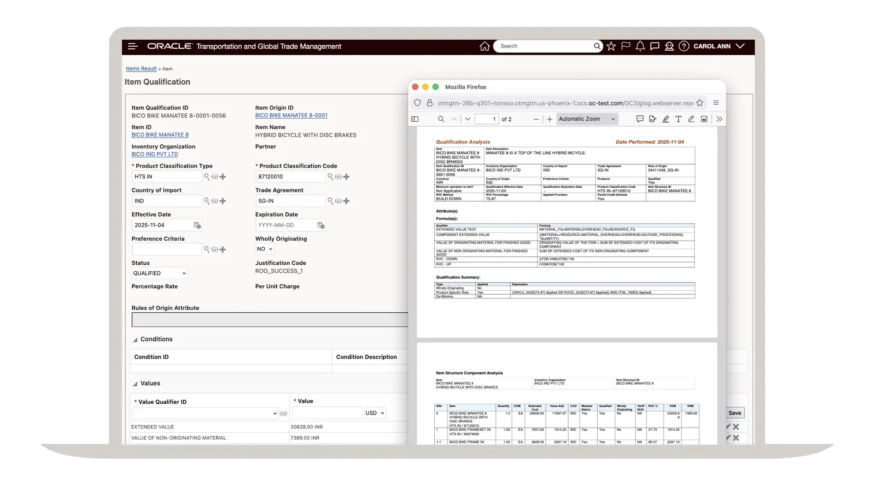Open the Status dropdown showing QUALIFIED

tap(159, 273)
